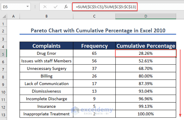Image resolution: width=184 pixels, height=120 pixels.
Task: Click the Complaints header cell
Action: click(x=46, y=46)
